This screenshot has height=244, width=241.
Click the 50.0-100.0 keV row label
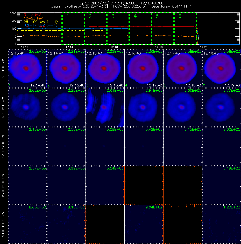[3, 224]
